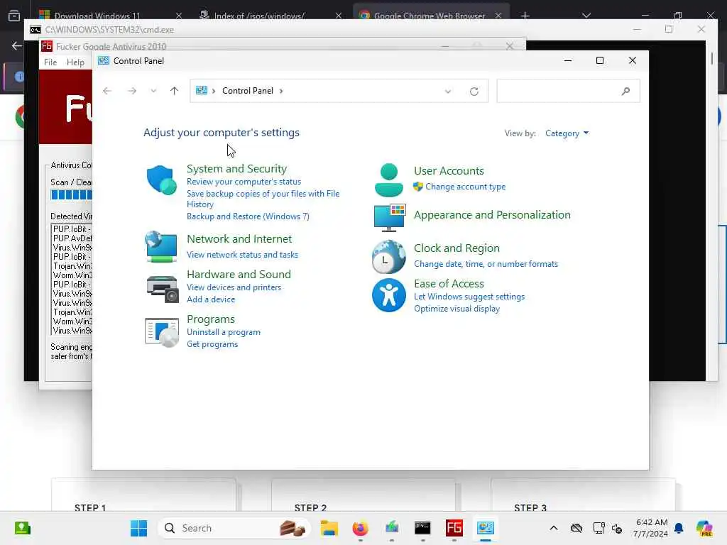Open a new browser tab
Screen dimensions: 727x545
pos(525,16)
